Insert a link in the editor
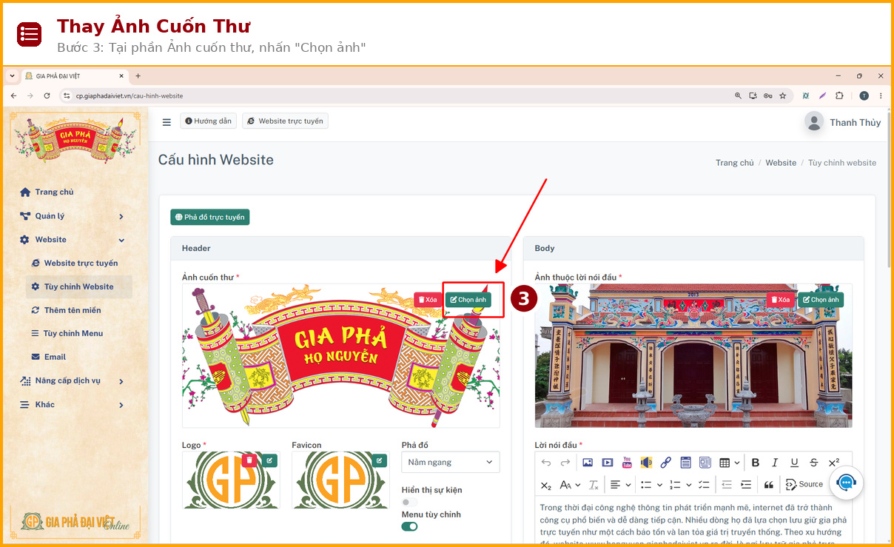 pos(665,463)
